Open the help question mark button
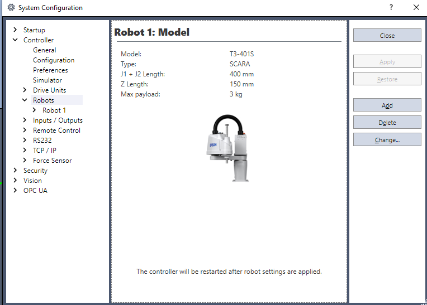 point(391,7)
